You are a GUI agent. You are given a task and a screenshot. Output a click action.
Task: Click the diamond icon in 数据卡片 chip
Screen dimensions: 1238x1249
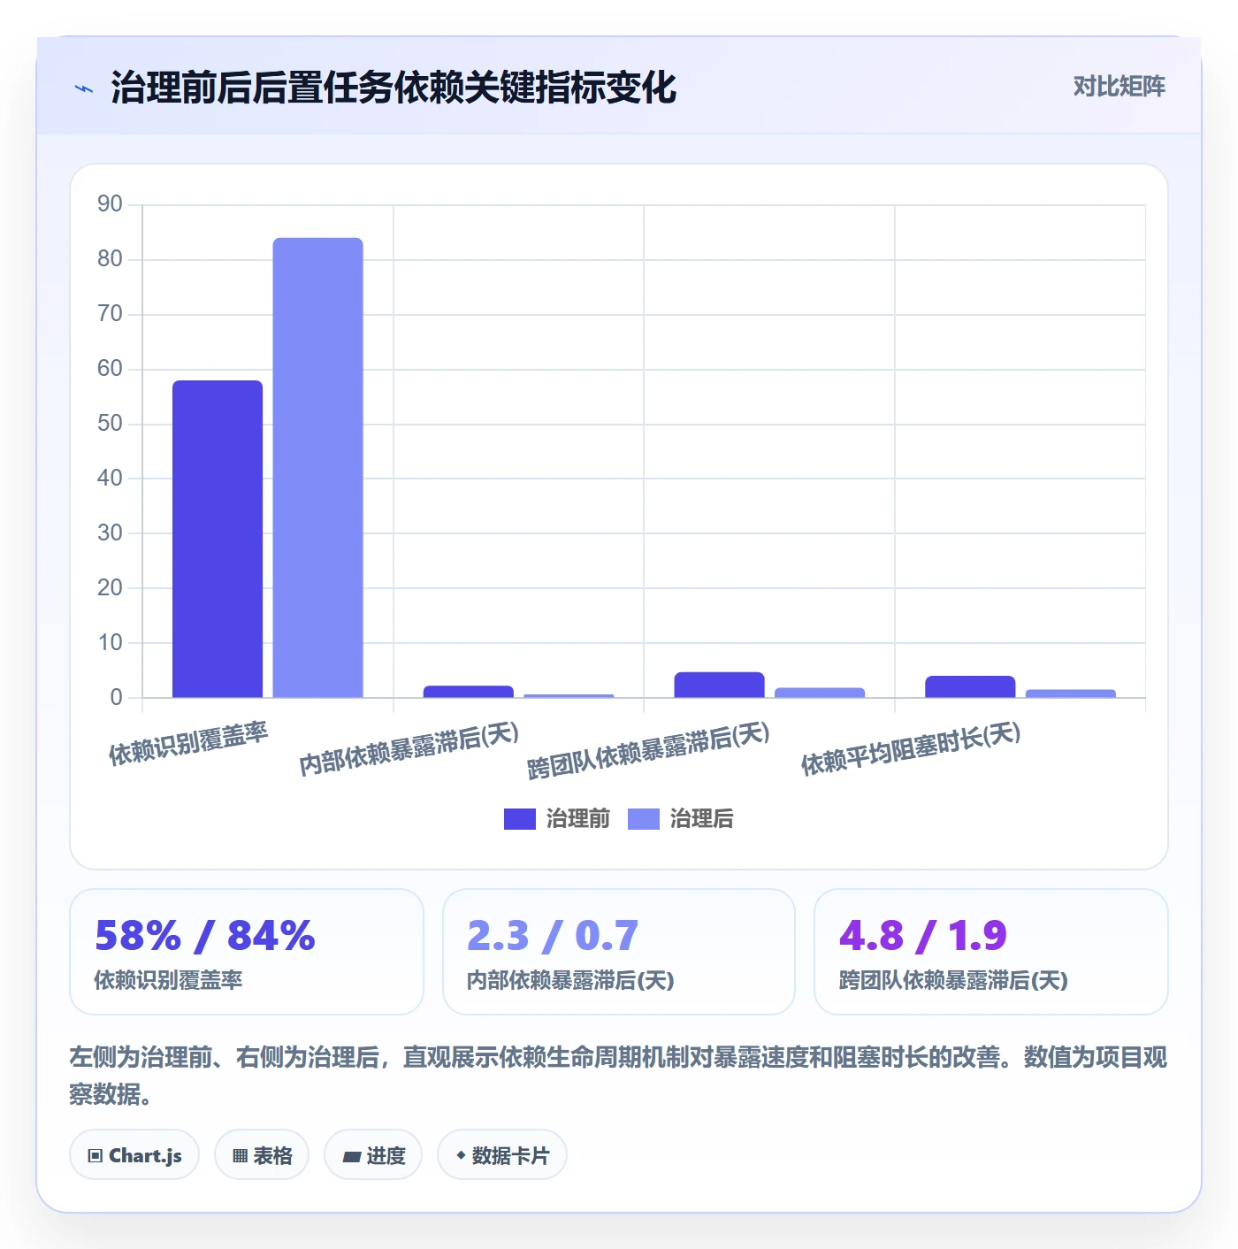[461, 1155]
